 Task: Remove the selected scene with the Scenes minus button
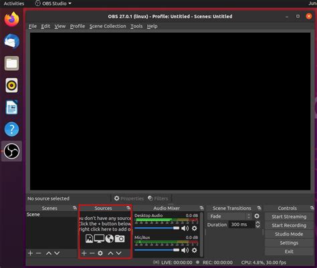click(39, 253)
